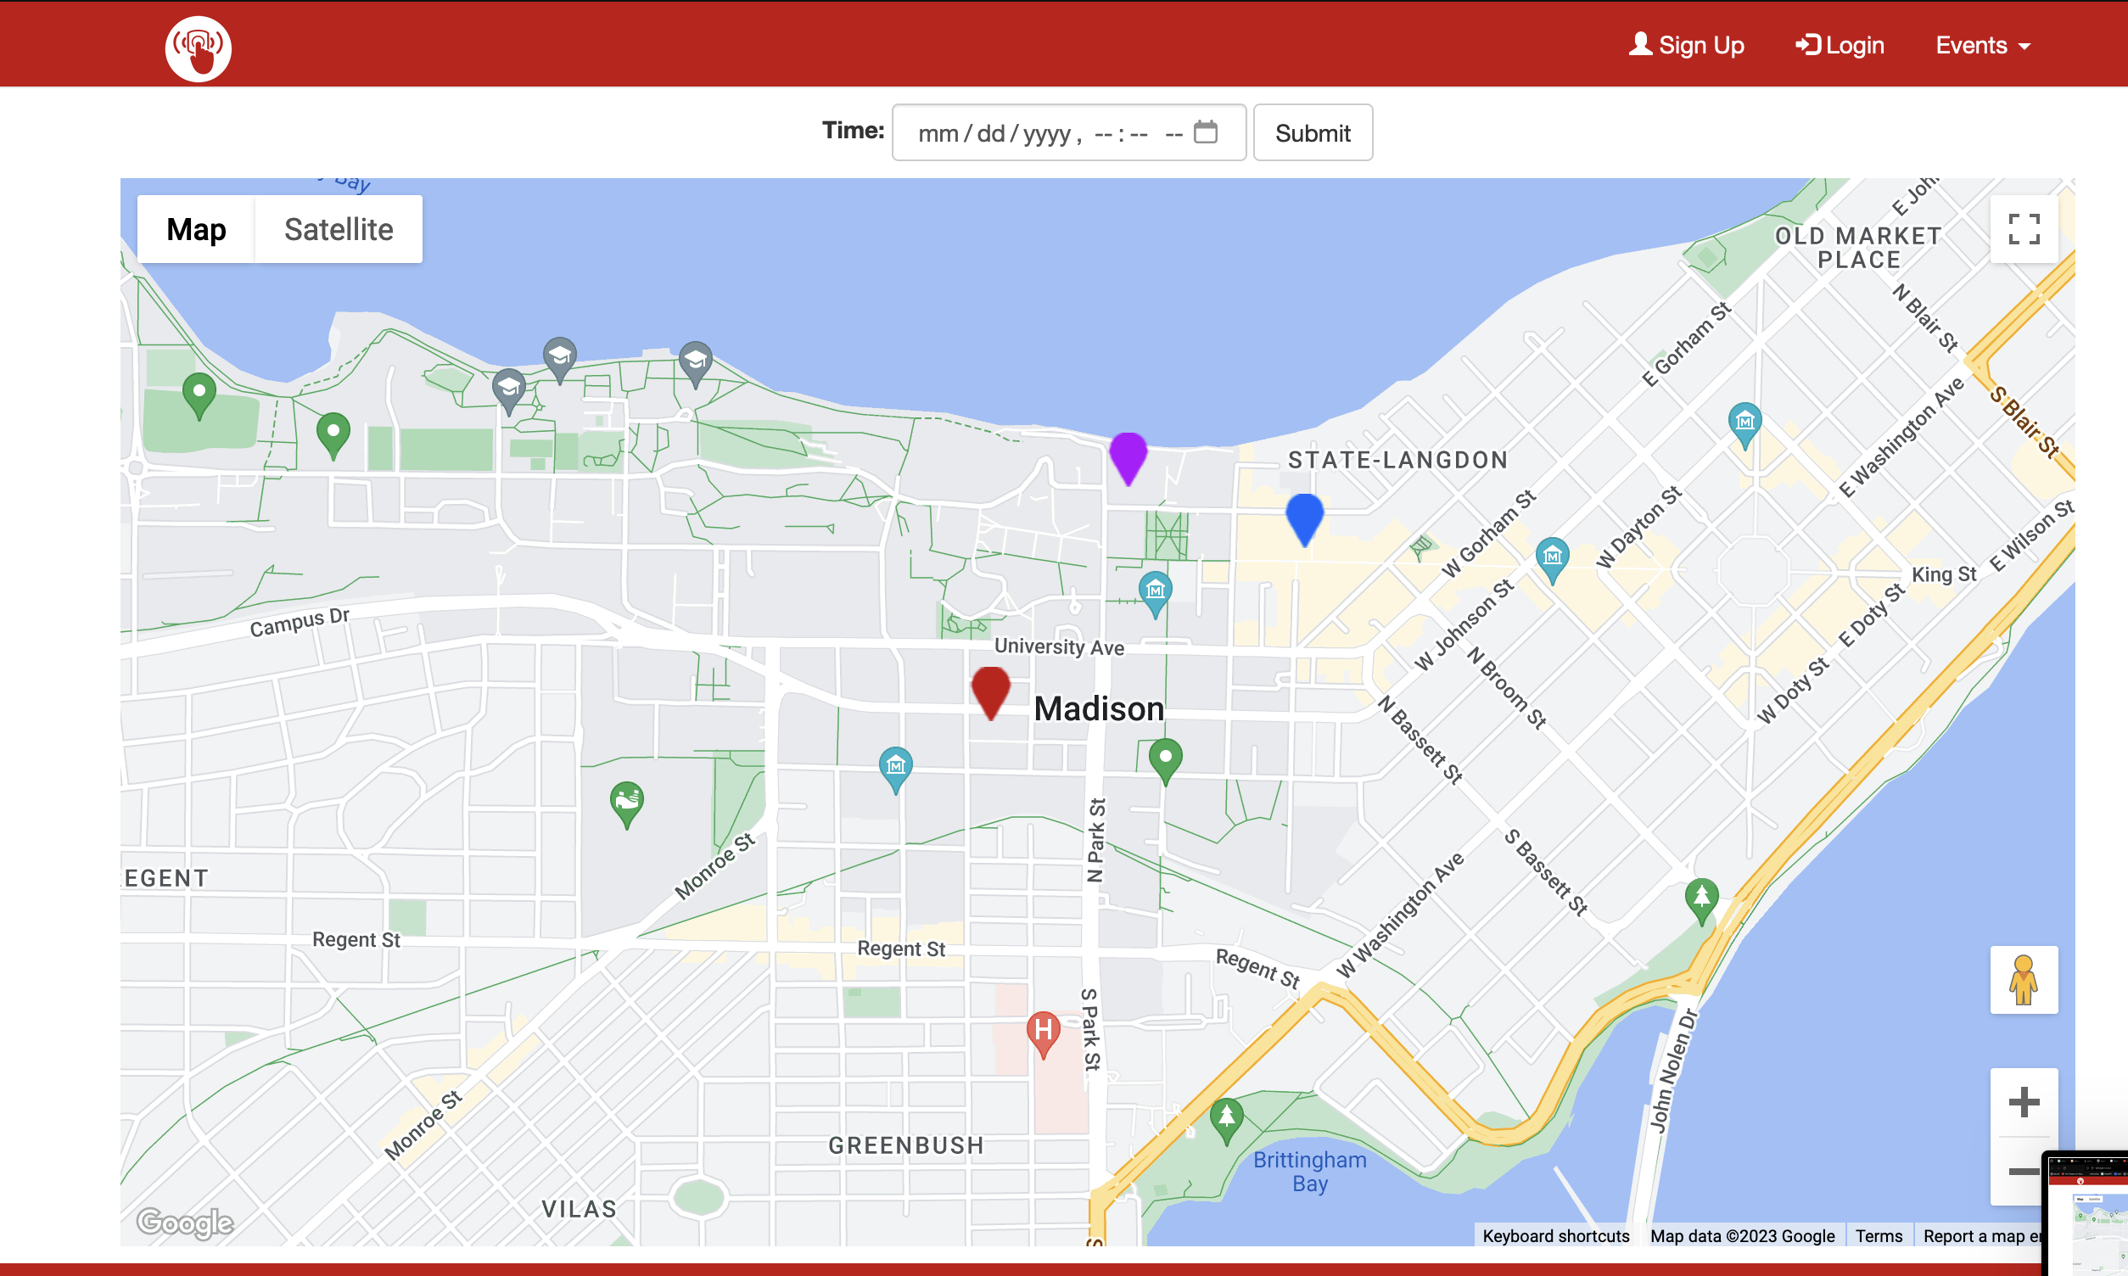Image resolution: width=2128 pixels, height=1276 pixels.
Task: Open the calendar date picker icon
Action: [1206, 132]
